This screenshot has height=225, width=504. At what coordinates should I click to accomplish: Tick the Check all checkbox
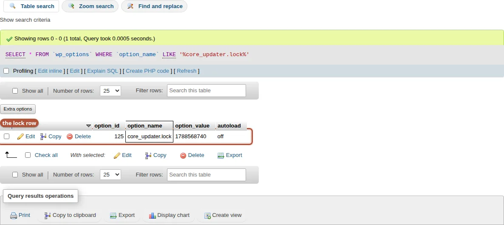click(x=28, y=155)
